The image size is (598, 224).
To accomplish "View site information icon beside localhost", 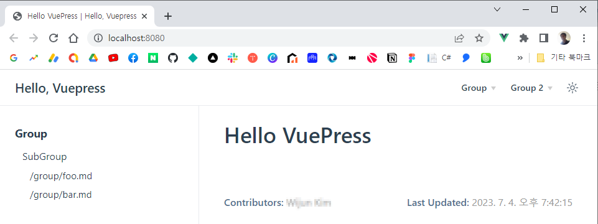I will pyautogui.click(x=98, y=38).
